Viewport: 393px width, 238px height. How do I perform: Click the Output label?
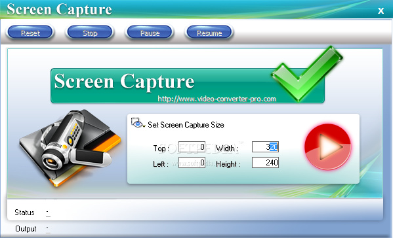[x=26, y=229]
